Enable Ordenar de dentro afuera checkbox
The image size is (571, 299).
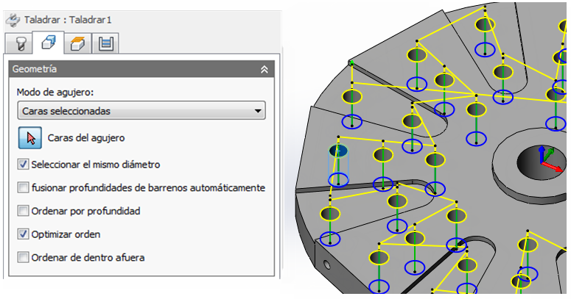coord(23,257)
